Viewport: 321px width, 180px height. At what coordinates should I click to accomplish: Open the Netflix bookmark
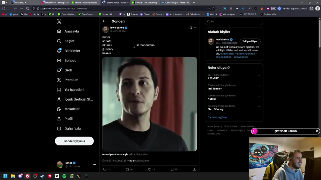[34, 14]
